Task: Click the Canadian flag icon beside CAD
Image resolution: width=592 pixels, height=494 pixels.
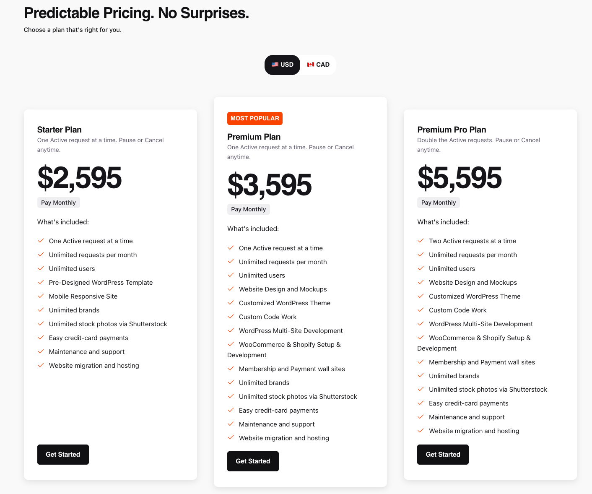Action: 310,65
